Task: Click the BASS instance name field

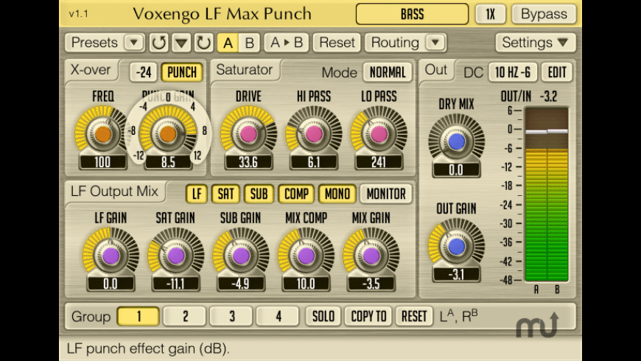Action: tap(412, 14)
